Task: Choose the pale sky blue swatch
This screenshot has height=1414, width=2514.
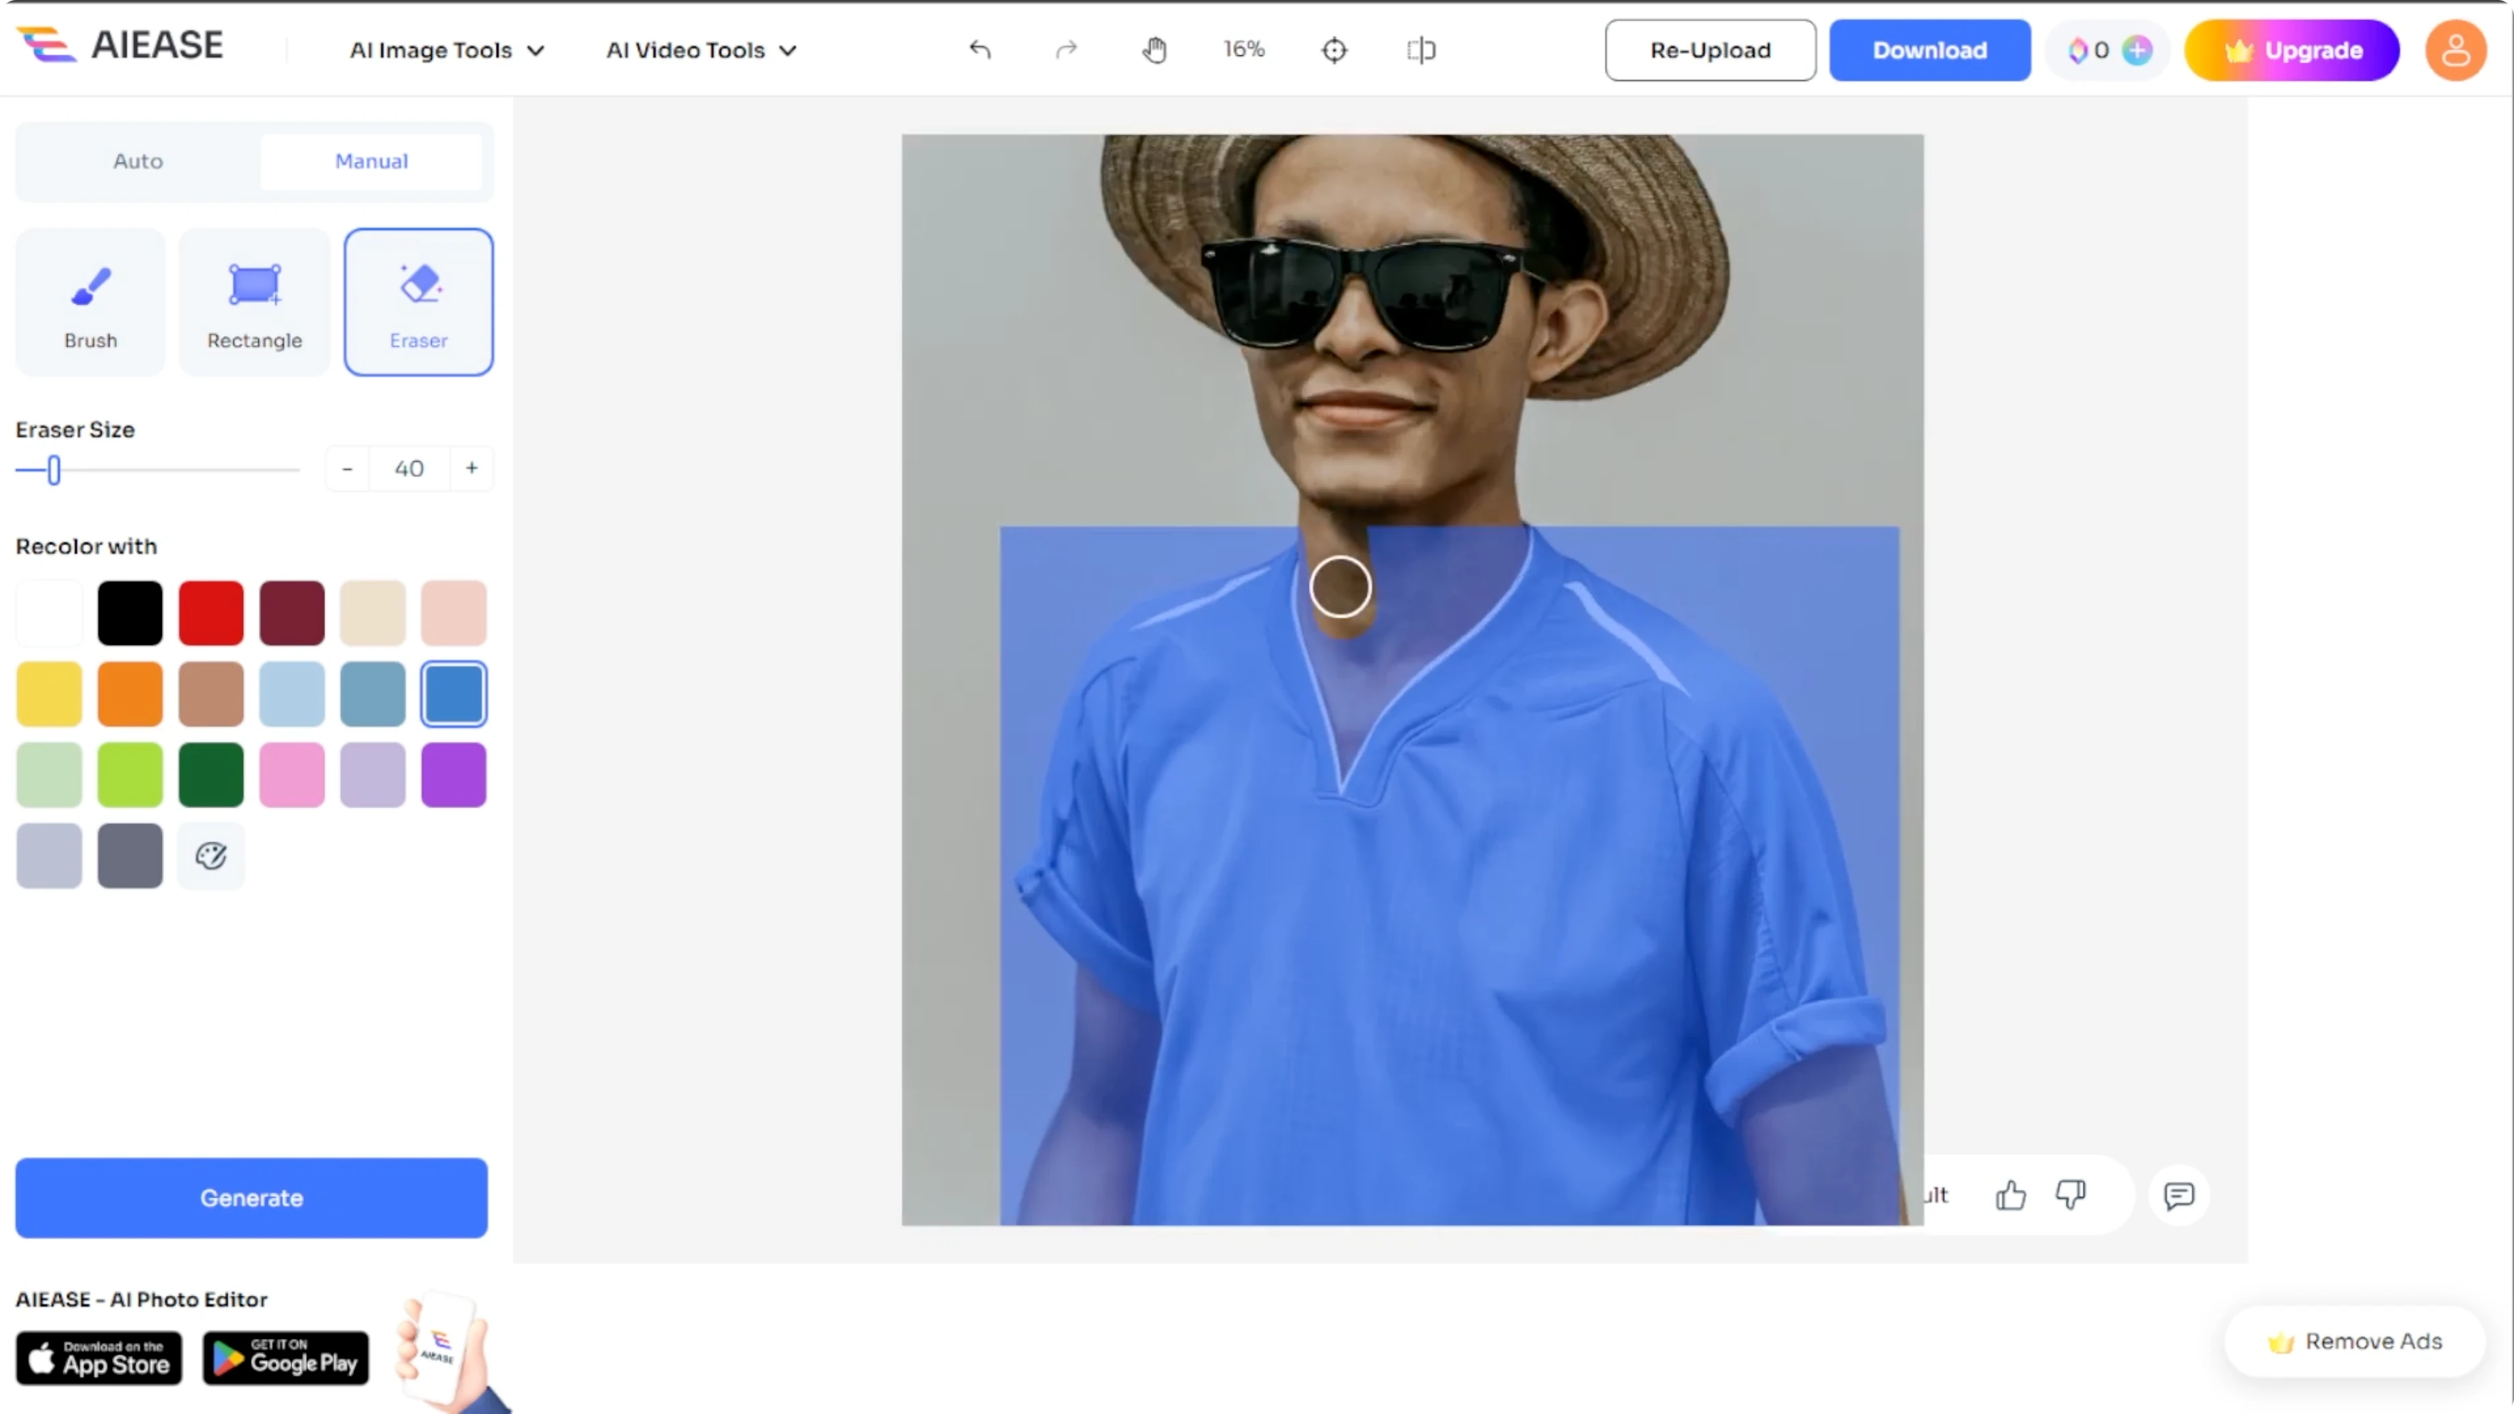Action: tap(292, 694)
